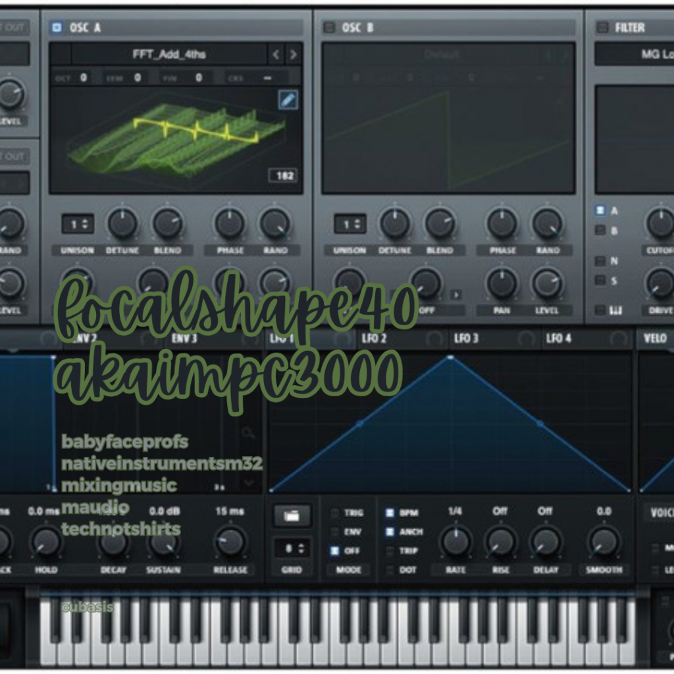Switch to the LFO 2 tab
This screenshot has height=674, width=674.
coord(374,339)
